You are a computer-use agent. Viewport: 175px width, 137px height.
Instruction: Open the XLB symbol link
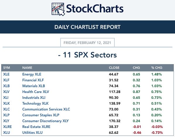click(6, 86)
